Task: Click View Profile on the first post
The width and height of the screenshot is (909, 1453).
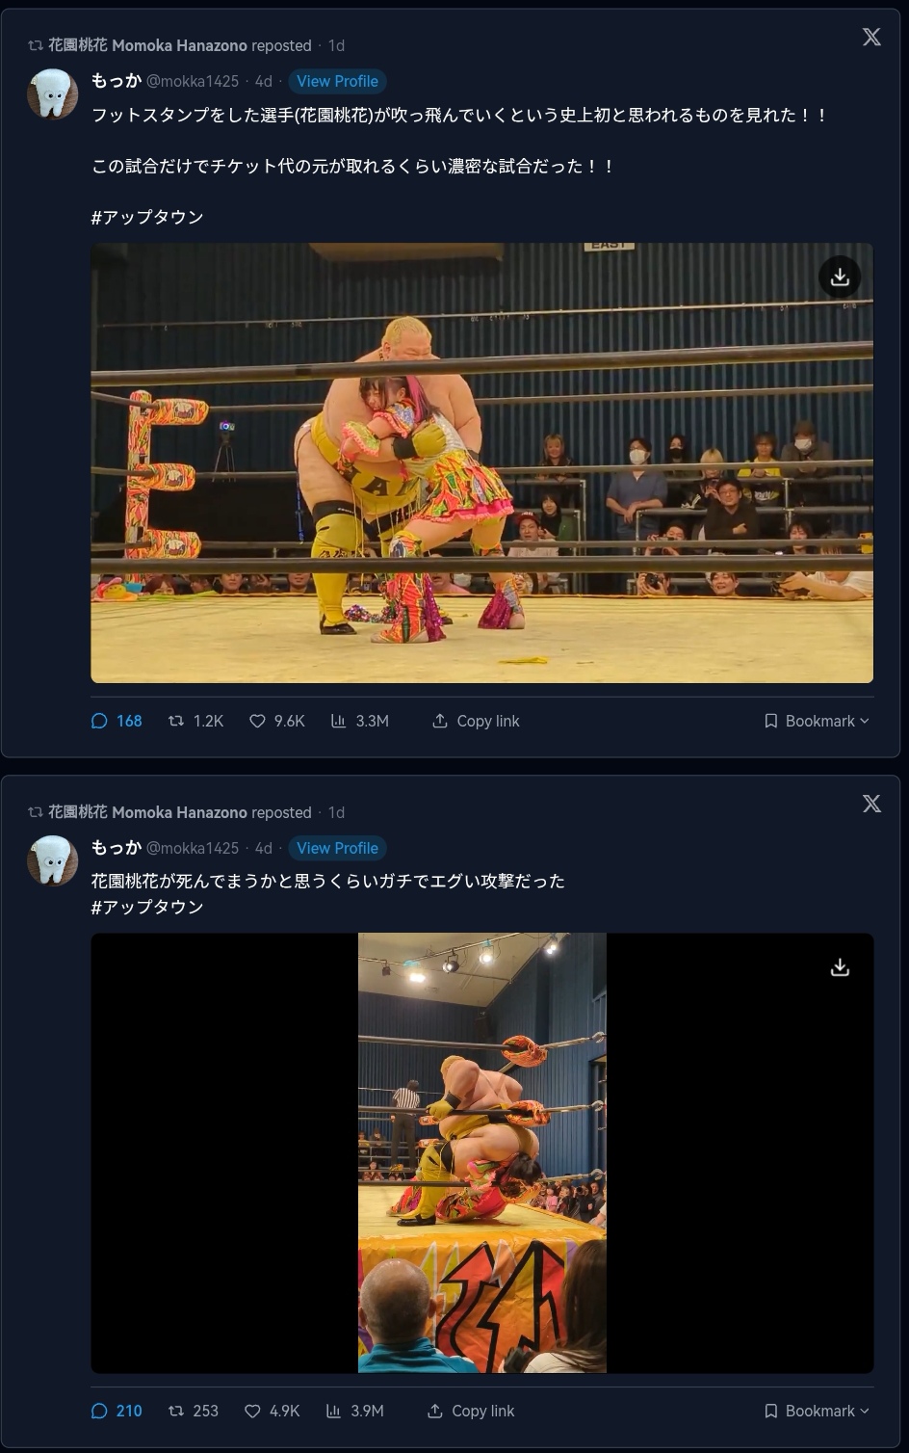Action: [x=337, y=81]
